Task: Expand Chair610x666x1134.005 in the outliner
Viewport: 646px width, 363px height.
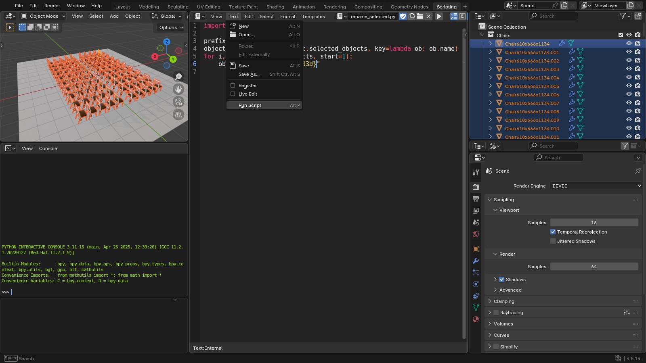Action: click(491, 86)
